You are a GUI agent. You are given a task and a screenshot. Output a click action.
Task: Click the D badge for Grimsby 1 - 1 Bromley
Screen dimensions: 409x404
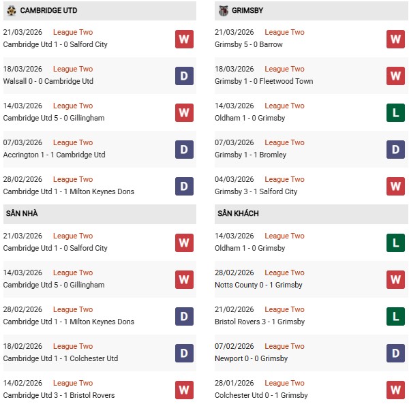[x=396, y=149]
